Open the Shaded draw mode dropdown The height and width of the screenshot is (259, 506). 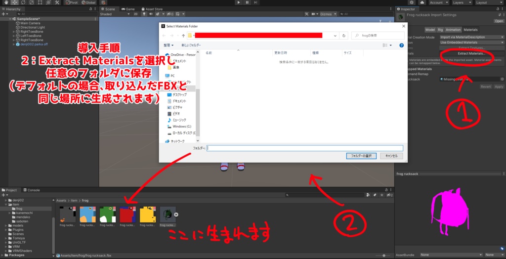click(115, 14)
